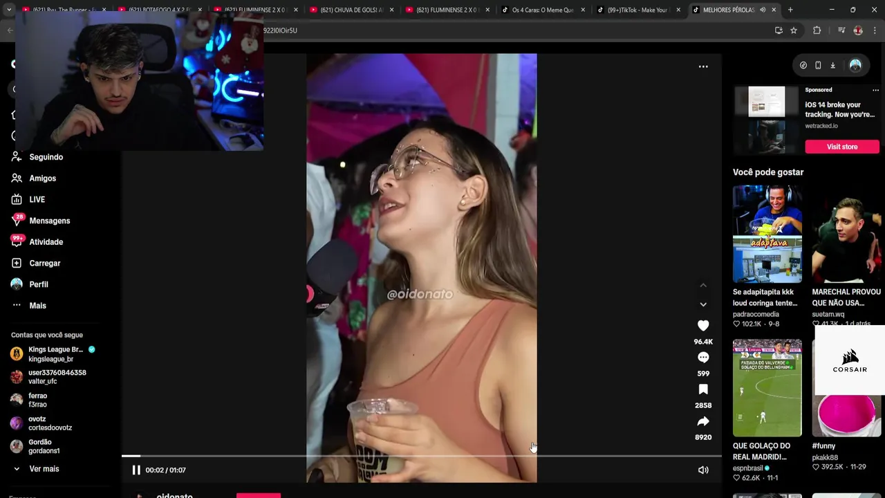
Task: Save the video with the bookmark icon
Action: pyautogui.click(x=703, y=389)
